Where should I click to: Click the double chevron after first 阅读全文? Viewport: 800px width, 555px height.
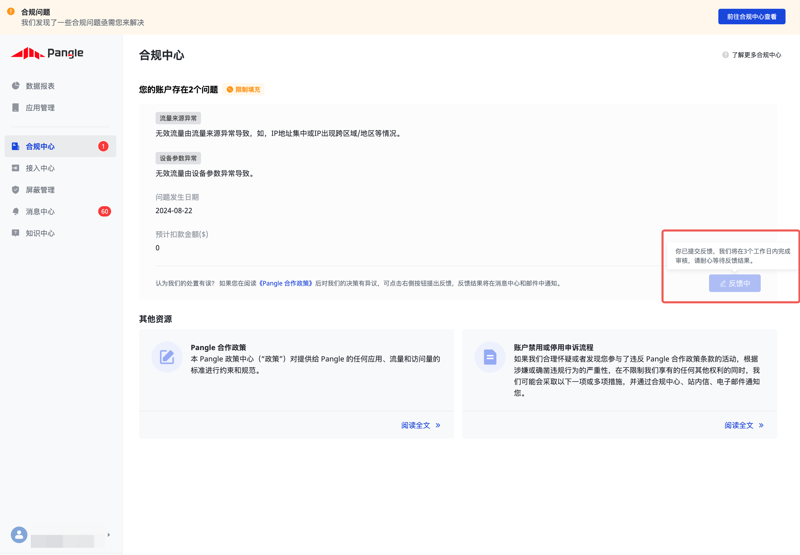click(438, 425)
